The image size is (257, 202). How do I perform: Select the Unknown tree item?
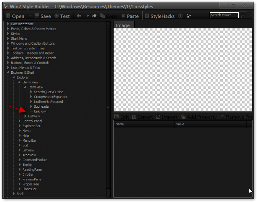(41, 111)
